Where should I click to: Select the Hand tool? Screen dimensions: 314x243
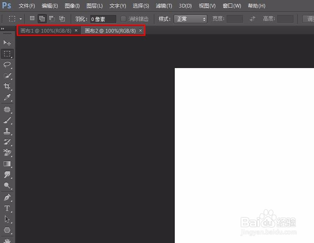pyautogui.click(x=7, y=240)
